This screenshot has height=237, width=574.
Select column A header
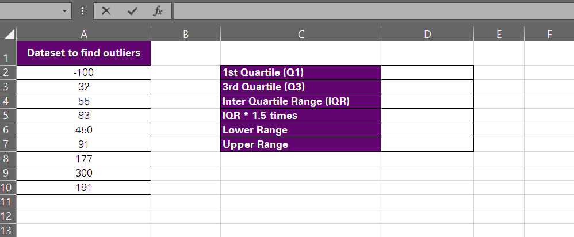coord(84,34)
